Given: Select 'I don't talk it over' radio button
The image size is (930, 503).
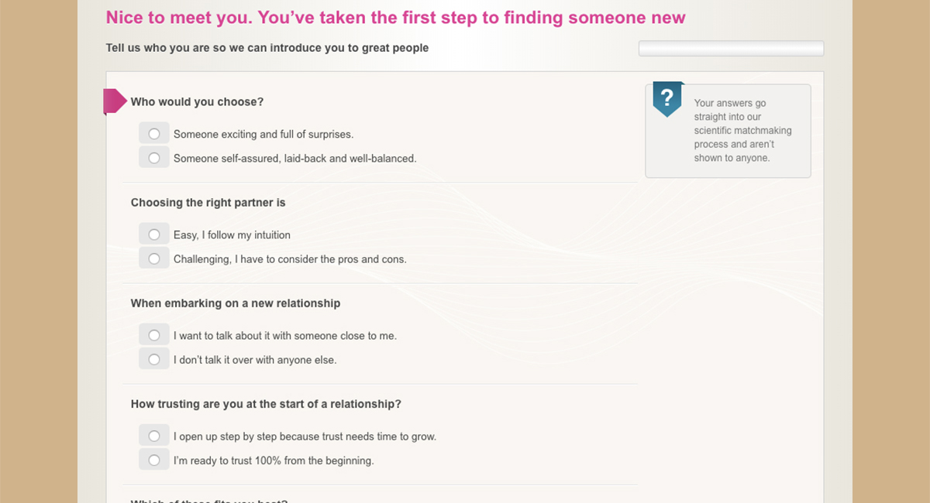Looking at the screenshot, I should point(154,359).
